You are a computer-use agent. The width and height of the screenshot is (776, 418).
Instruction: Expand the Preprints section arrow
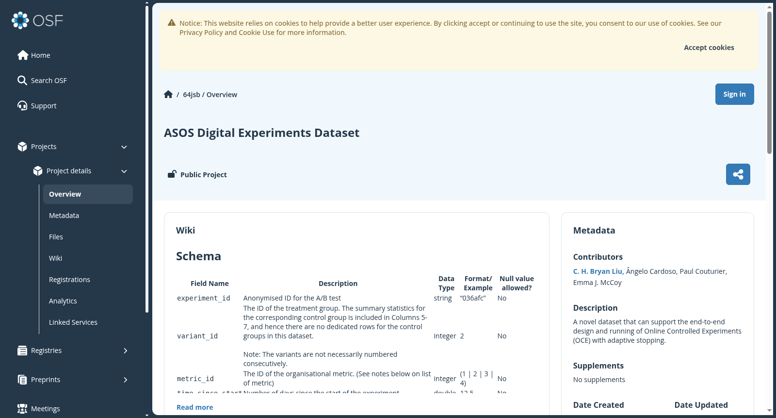point(125,380)
